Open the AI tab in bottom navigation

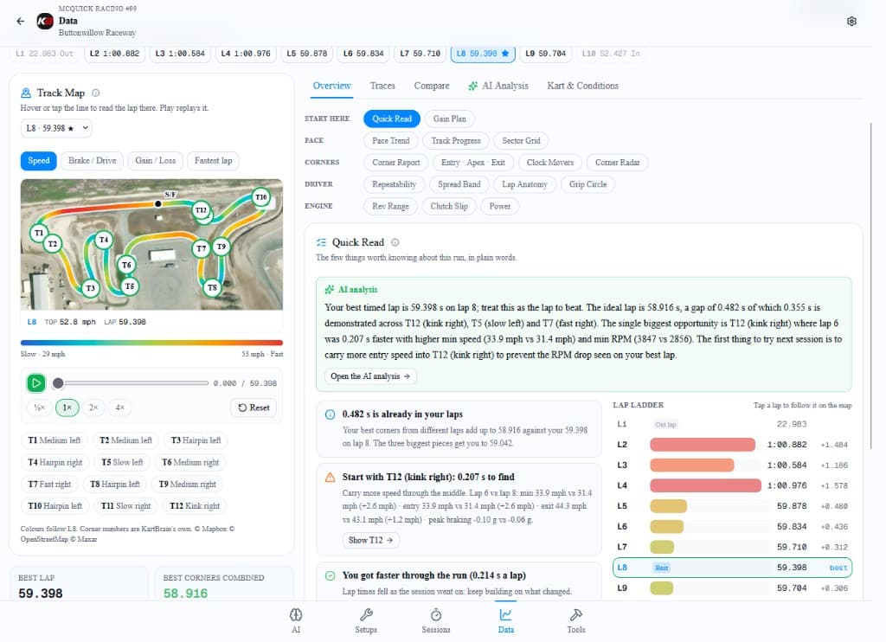[x=296, y=620]
